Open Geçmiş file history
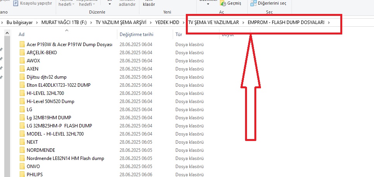Screen dimensions: 374x177 click(x=231, y=3)
